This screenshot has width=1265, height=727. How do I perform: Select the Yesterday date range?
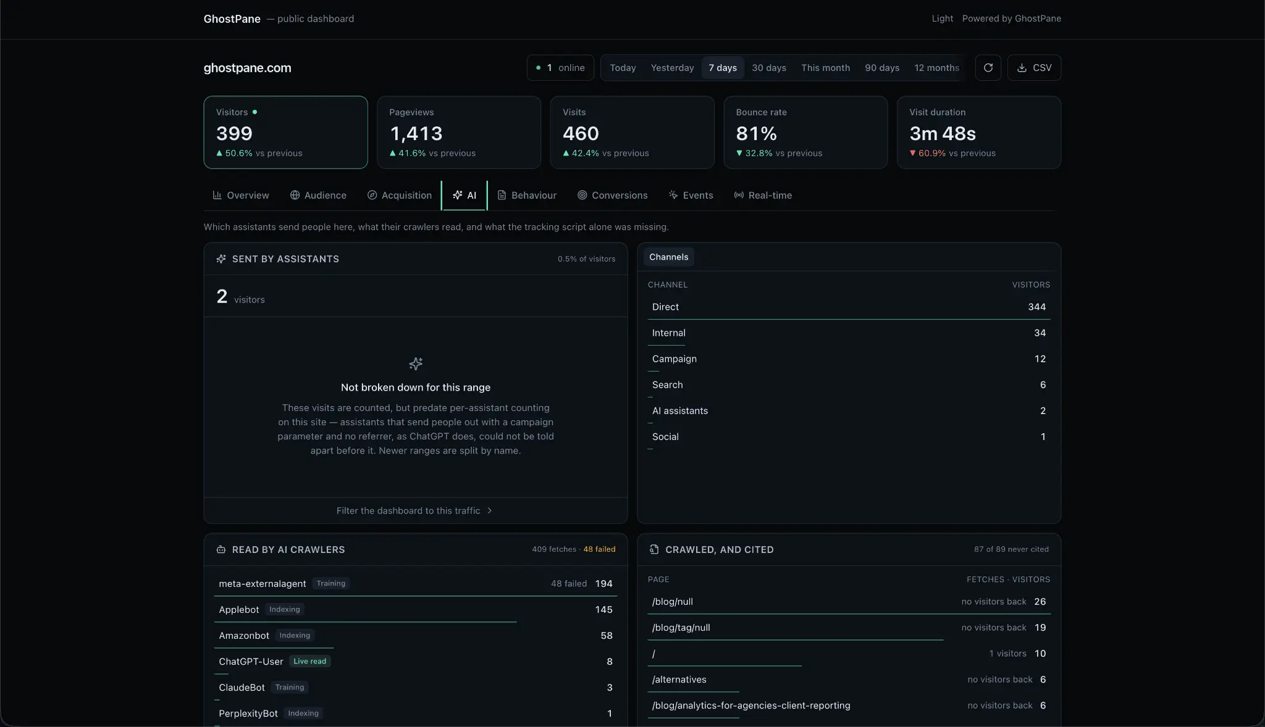click(672, 68)
